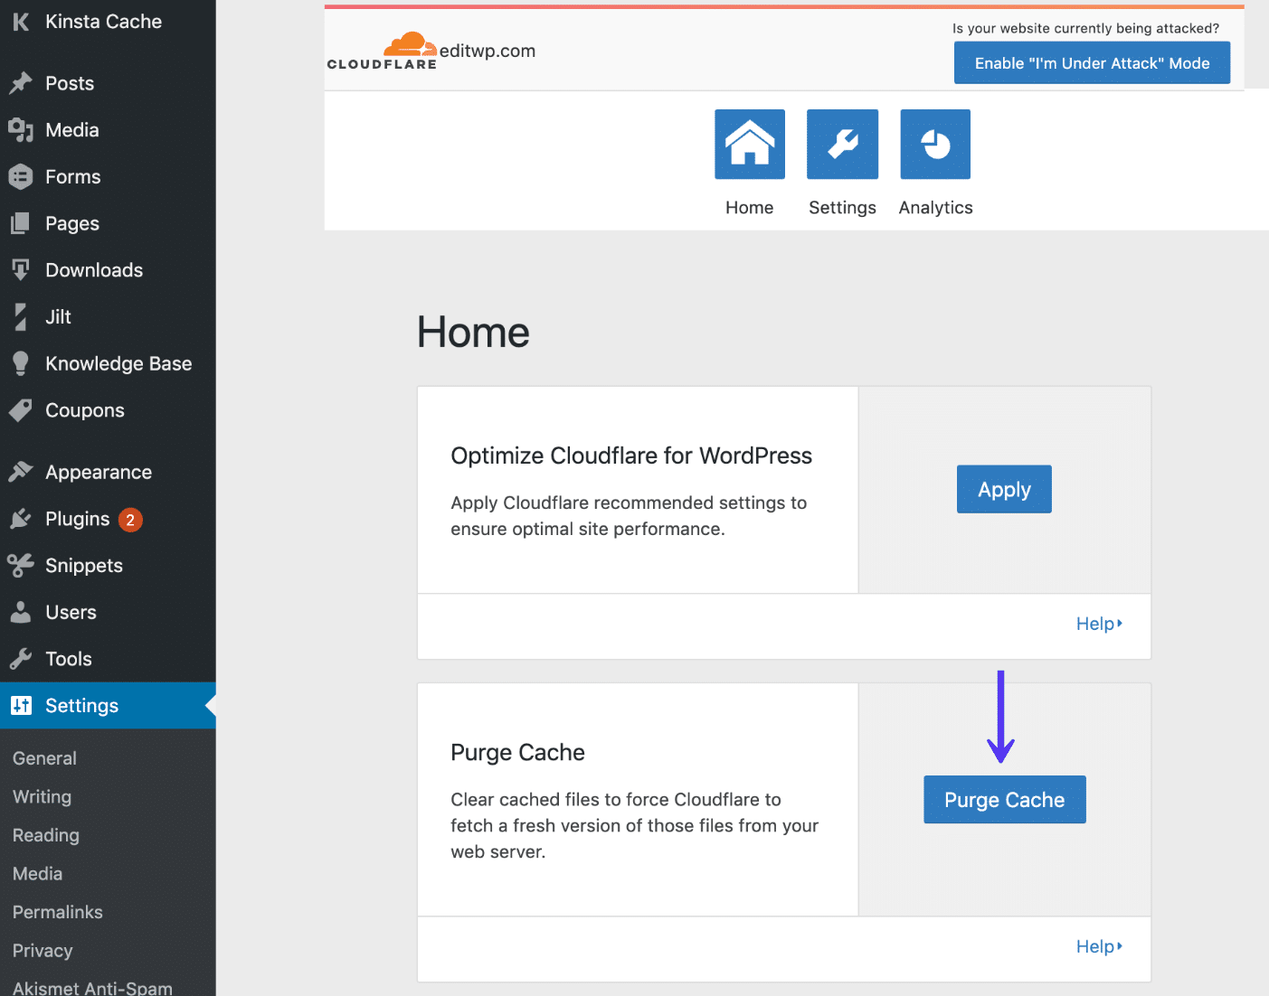
Task: Select the Forms sidebar icon
Action: [21, 176]
